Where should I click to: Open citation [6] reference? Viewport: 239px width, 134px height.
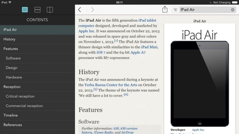126,94
